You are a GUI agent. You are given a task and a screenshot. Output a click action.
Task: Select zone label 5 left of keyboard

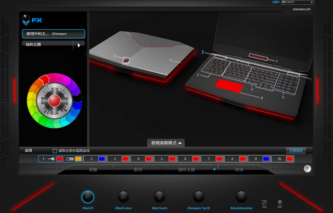[198, 75]
